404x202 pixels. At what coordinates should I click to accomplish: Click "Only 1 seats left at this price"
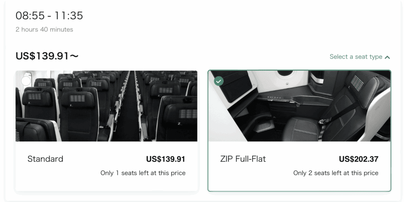[143, 173]
